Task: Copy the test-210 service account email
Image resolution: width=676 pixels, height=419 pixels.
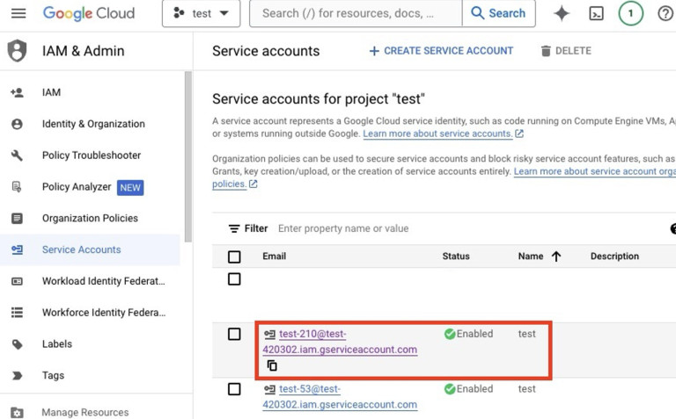Action: click(x=272, y=365)
